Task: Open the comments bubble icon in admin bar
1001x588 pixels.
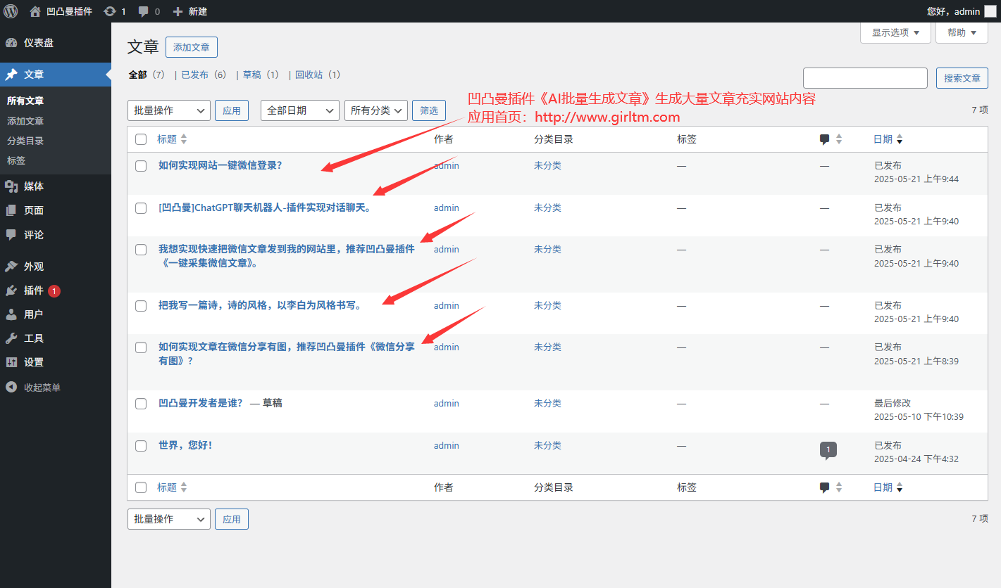Action: (x=144, y=12)
